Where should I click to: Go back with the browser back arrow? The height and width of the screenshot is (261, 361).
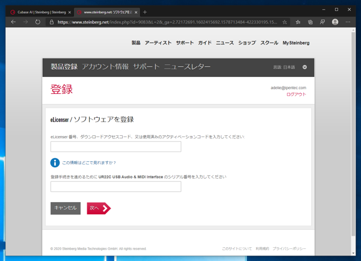[x=13, y=22]
